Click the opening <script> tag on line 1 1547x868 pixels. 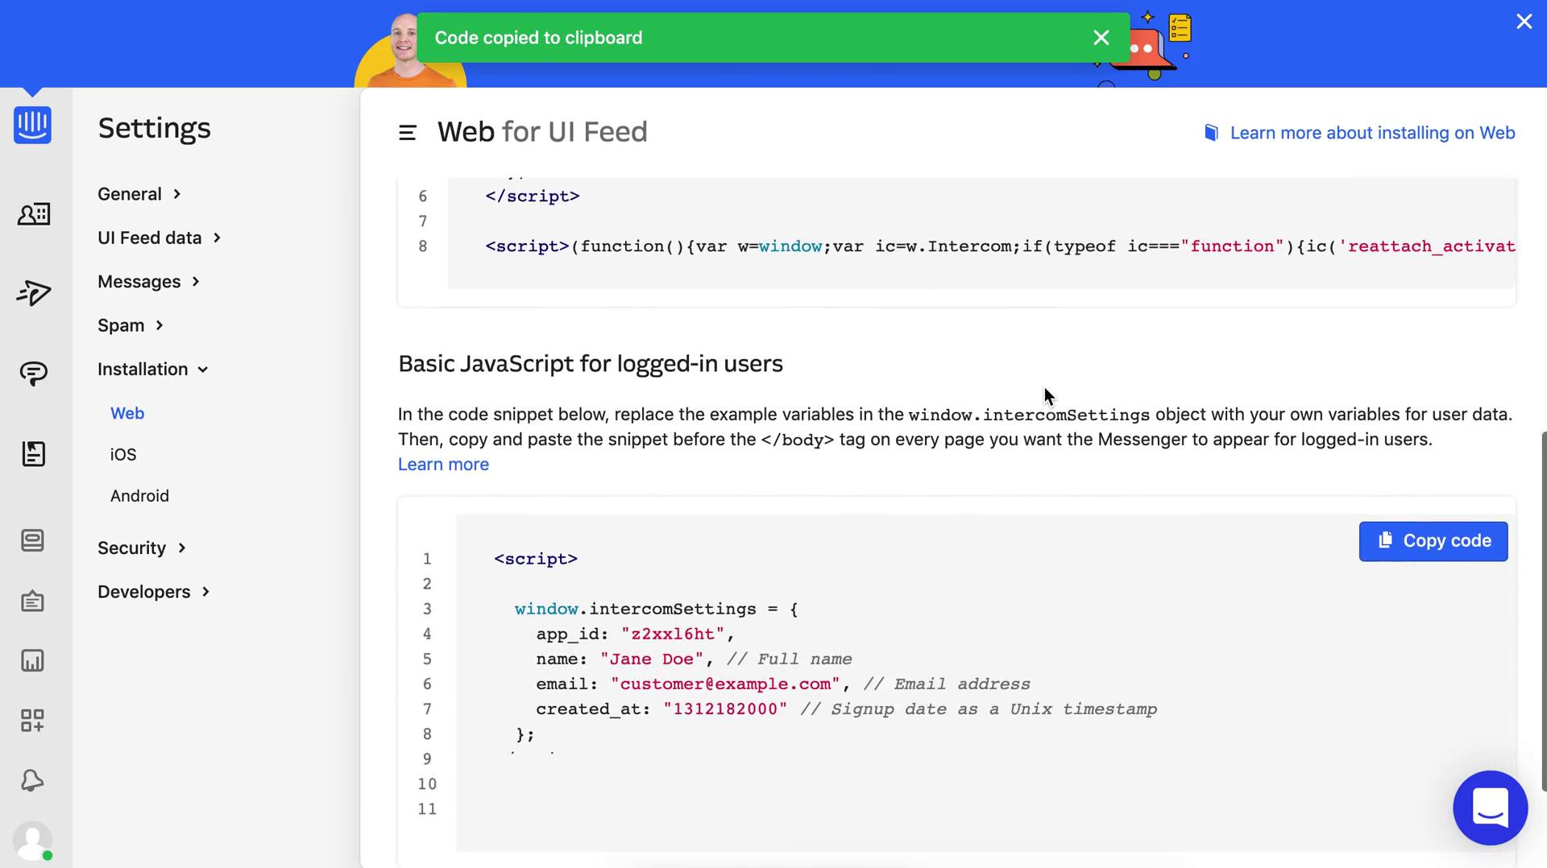coord(536,559)
